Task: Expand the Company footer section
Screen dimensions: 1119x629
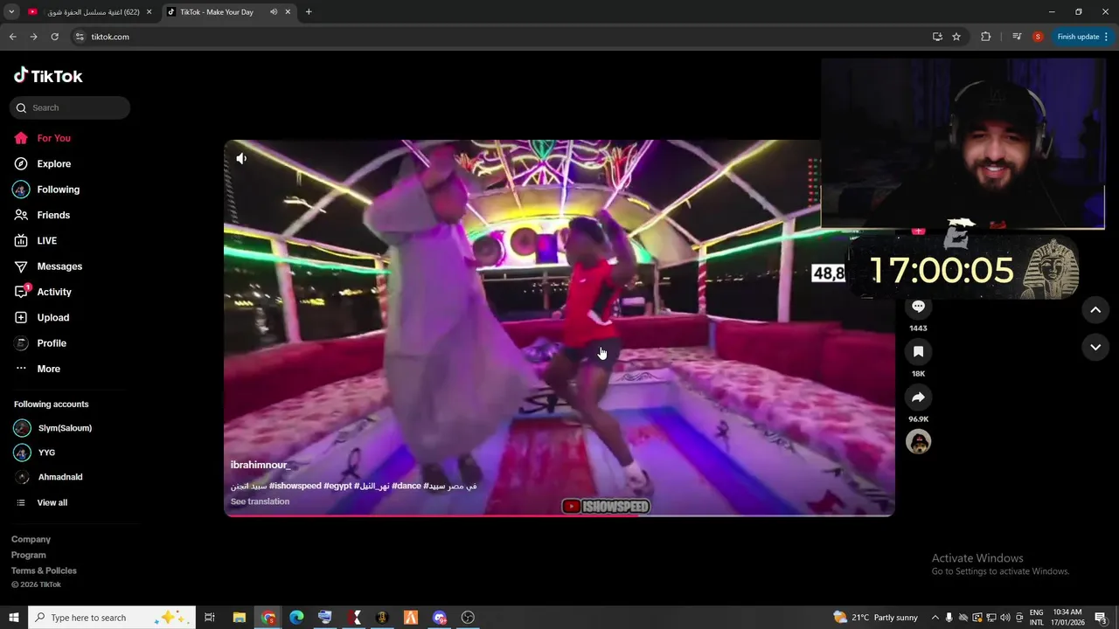Action: (31, 539)
